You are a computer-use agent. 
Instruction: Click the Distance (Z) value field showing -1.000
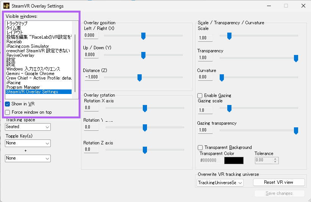pos(92,77)
